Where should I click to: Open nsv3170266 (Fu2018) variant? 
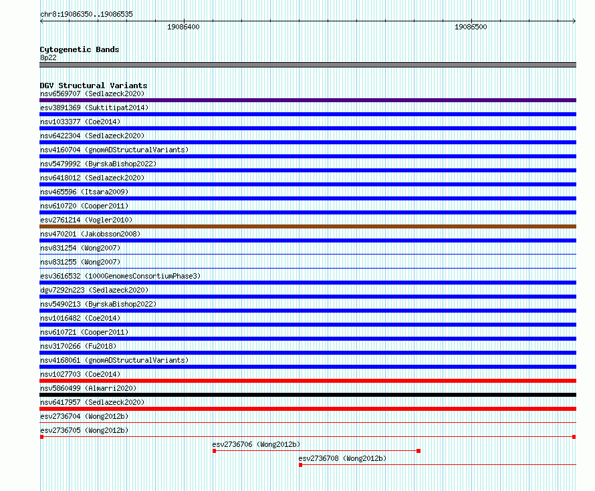click(x=78, y=346)
